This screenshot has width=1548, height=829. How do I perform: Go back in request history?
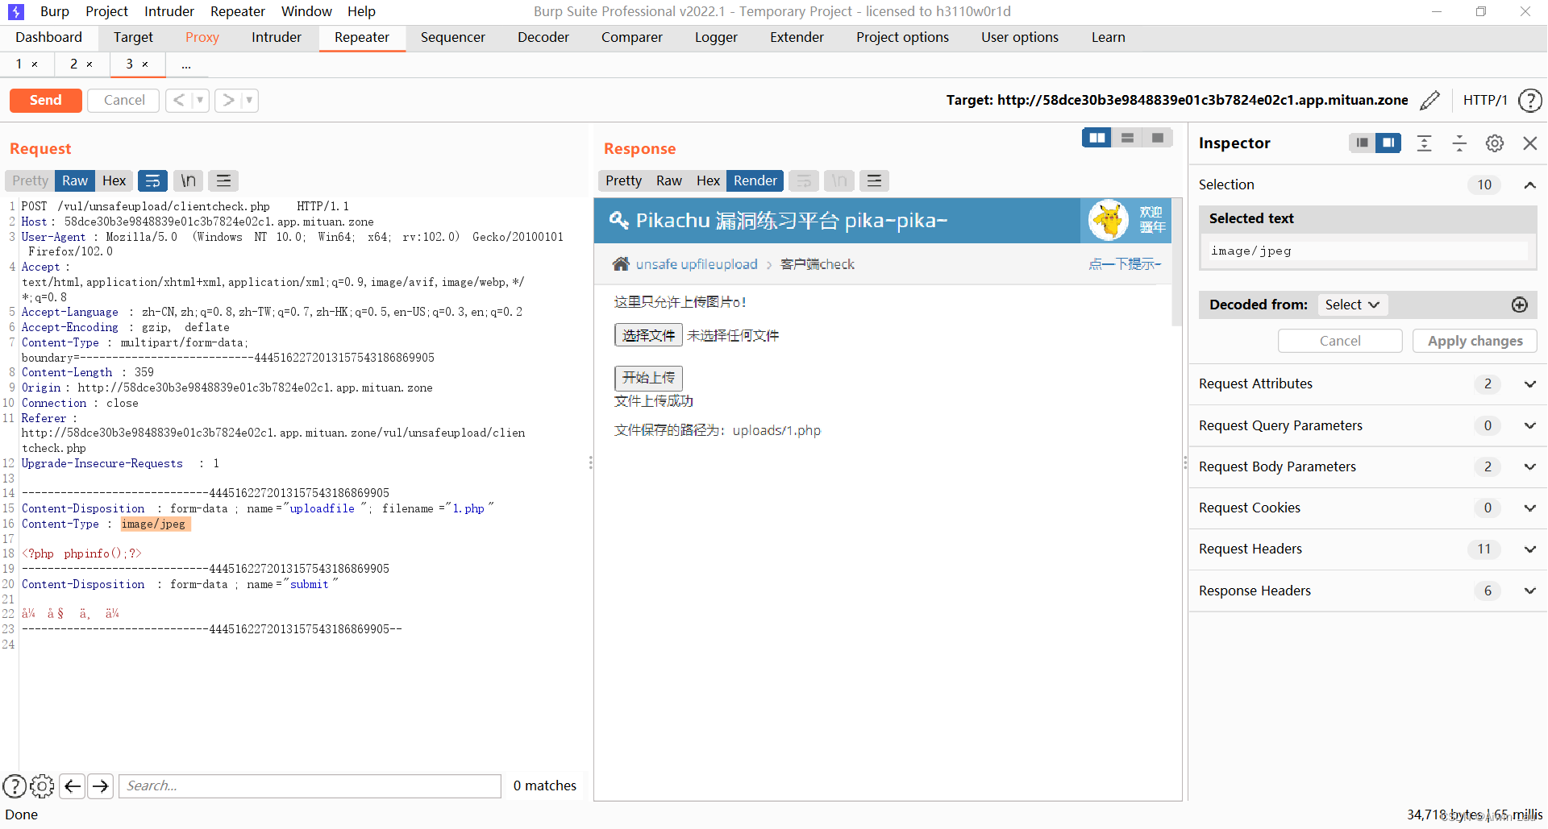pyautogui.click(x=179, y=100)
